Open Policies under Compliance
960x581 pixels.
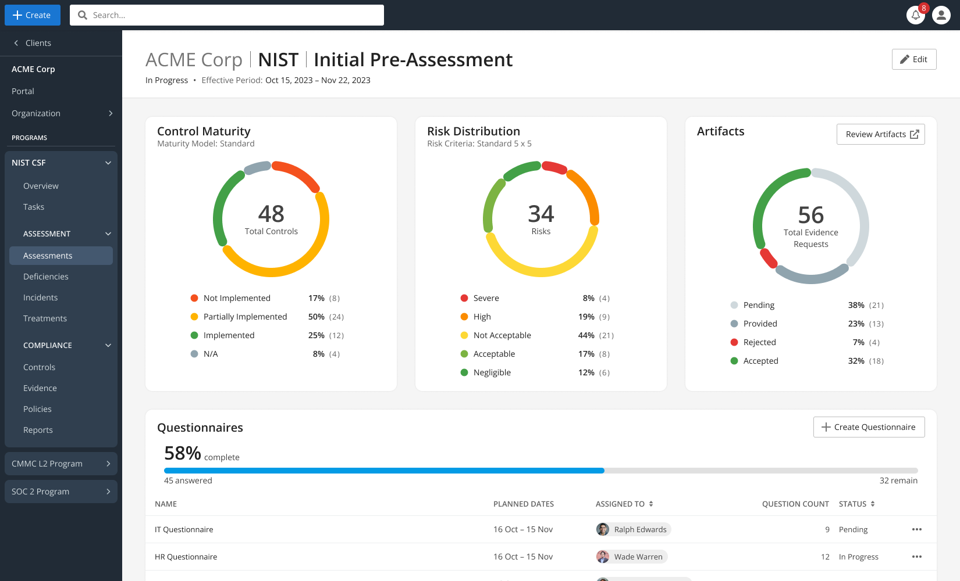click(x=37, y=409)
